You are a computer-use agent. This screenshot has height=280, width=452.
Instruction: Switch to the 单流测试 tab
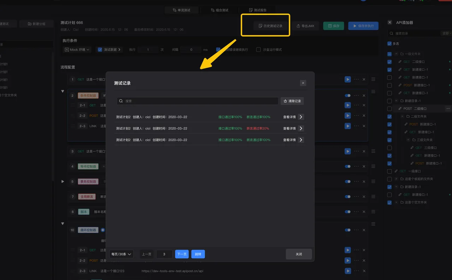click(x=182, y=10)
